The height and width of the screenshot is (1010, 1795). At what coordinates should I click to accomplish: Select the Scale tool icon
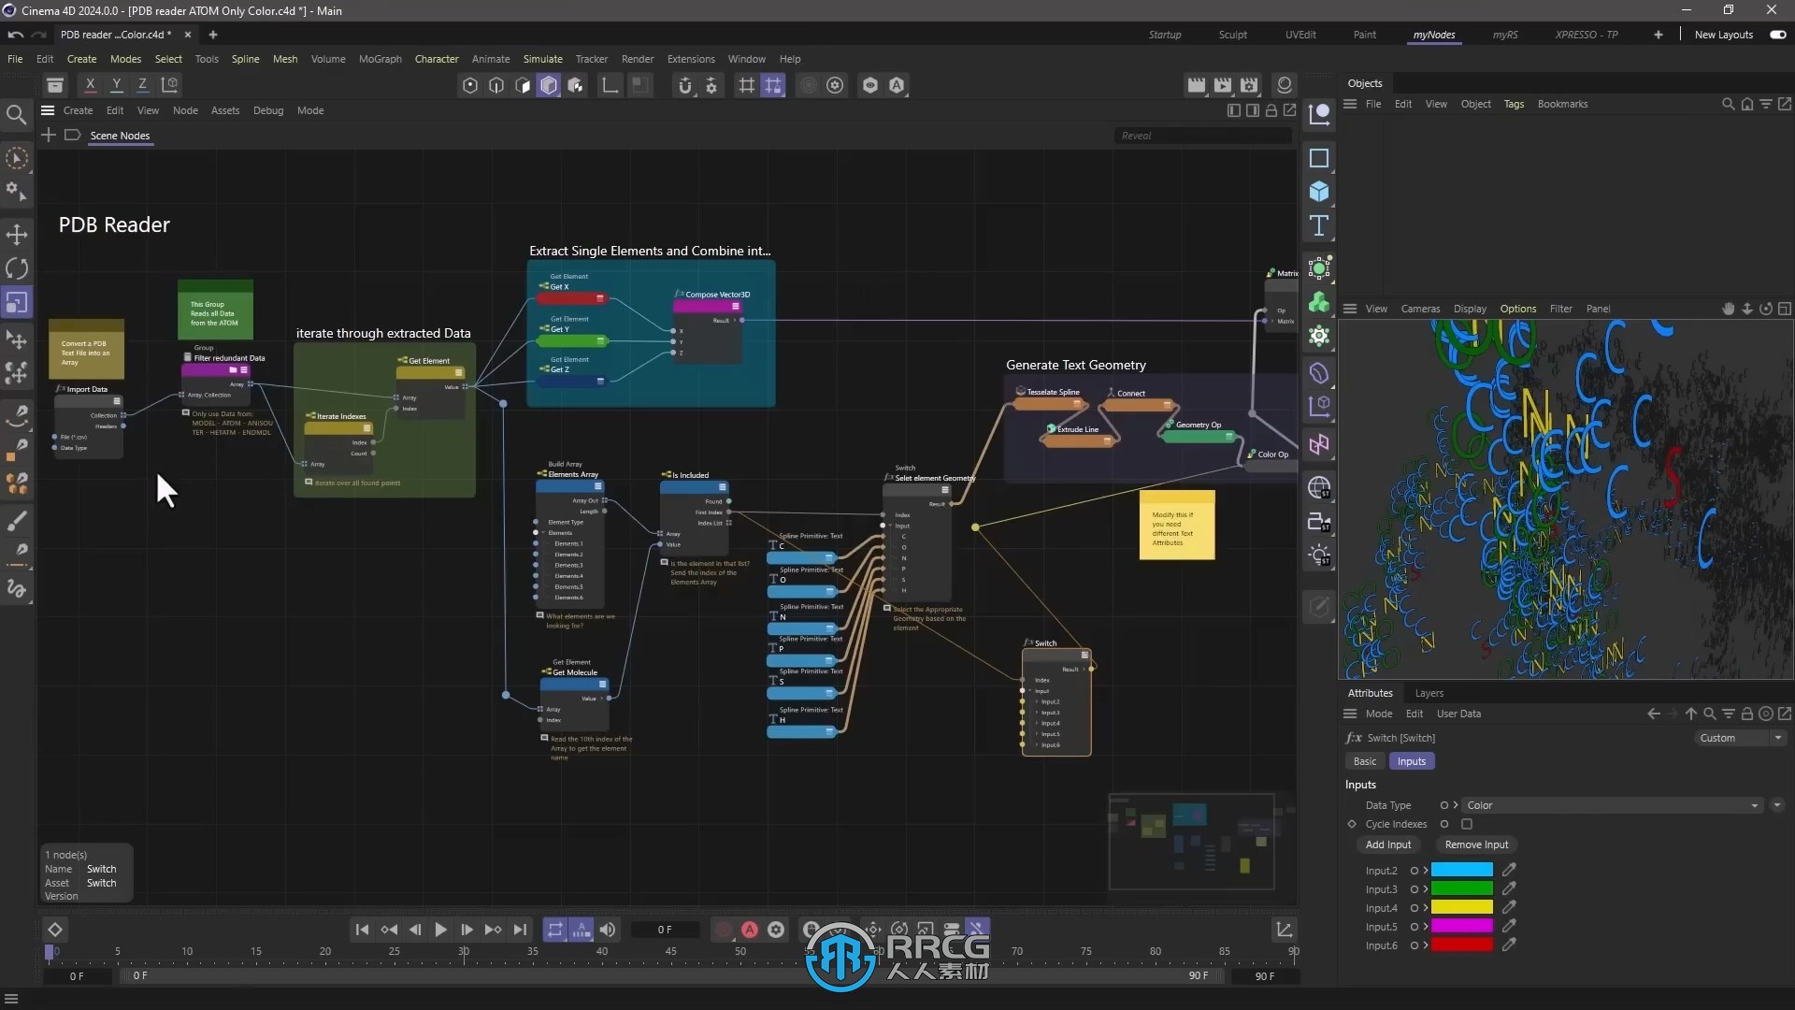(x=17, y=303)
